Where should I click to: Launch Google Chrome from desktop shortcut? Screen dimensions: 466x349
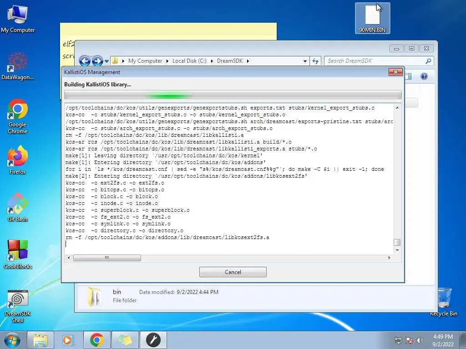coord(18,116)
